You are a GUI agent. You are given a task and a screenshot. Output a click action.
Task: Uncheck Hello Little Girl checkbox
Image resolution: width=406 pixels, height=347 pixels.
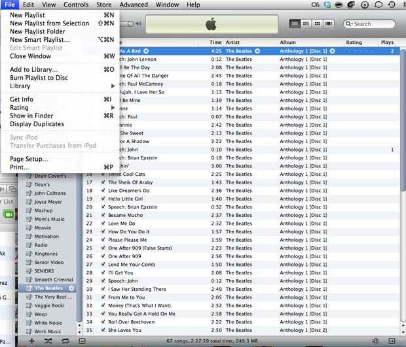pyautogui.click(x=103, y=199)
